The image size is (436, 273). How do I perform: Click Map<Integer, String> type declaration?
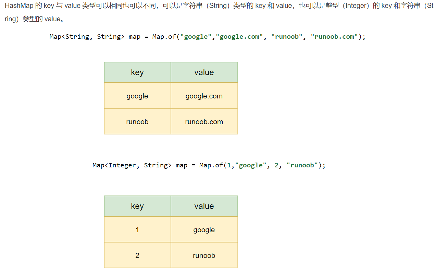pos(132,165)
